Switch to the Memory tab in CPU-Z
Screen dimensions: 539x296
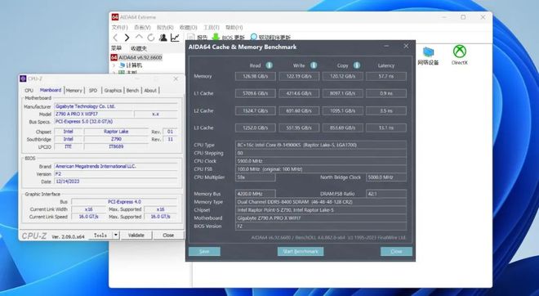click(73, 91)
